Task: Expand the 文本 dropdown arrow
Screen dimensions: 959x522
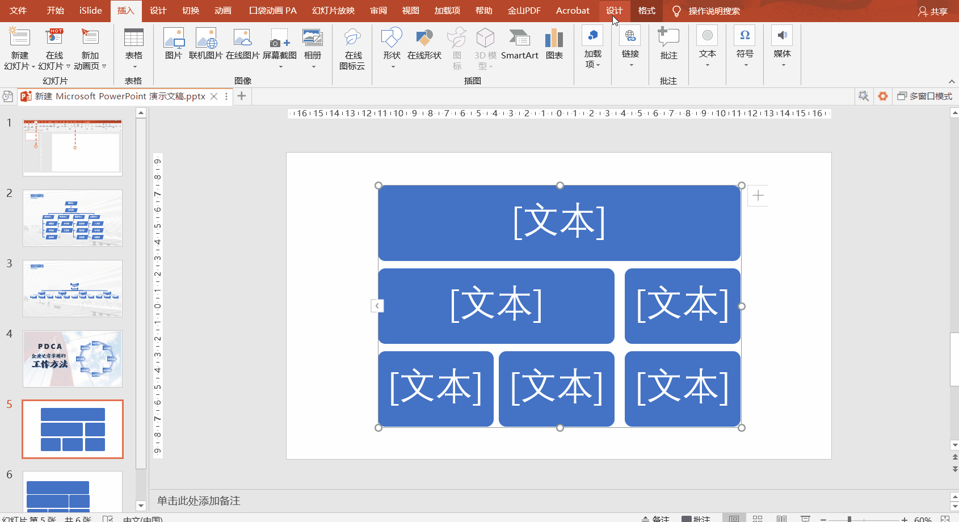Action: point(708,65)
